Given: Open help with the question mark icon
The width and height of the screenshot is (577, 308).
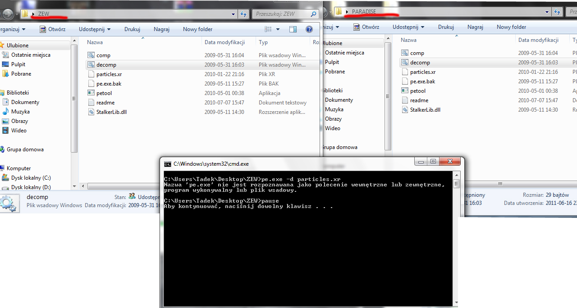Looking at the screenshot, I should (309, 29).
